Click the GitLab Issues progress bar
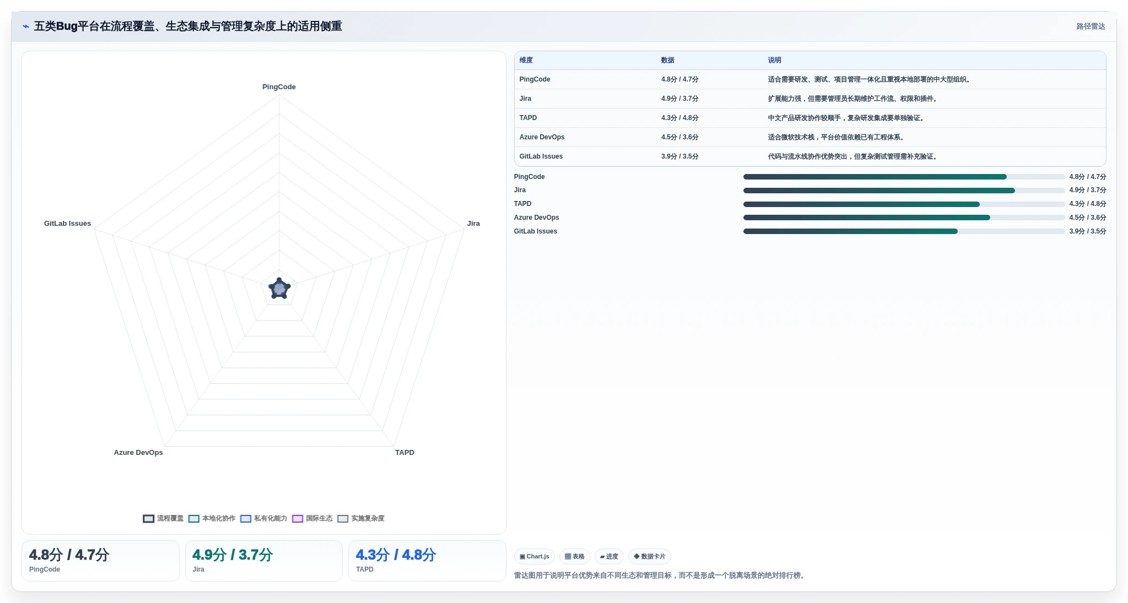This screenshot has height=603, width=1128. (x=904, y=231)
